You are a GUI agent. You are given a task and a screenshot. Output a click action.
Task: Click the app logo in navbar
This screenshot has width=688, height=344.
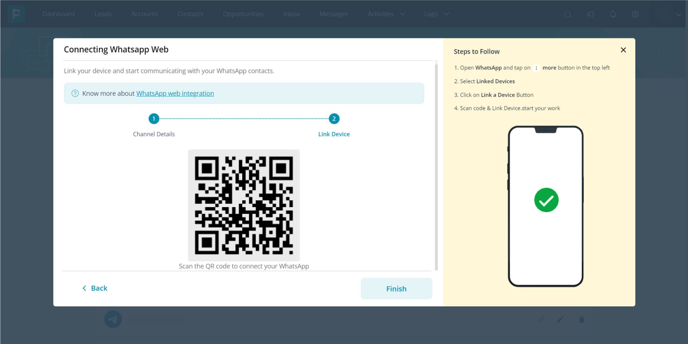(x=16, y=14)
